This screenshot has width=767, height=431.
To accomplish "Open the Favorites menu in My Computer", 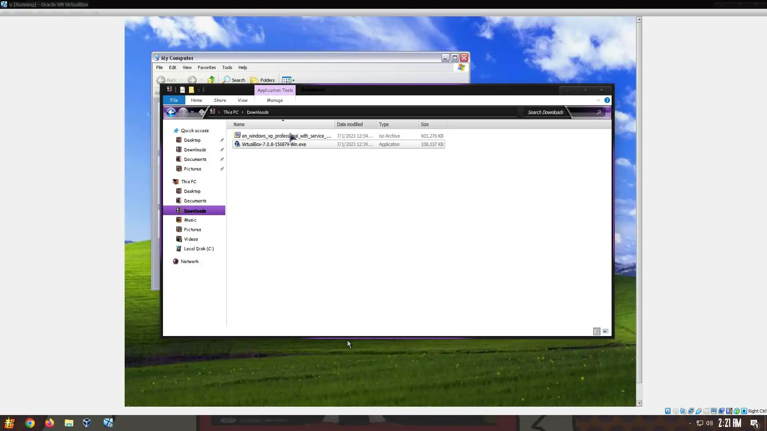I will pyautogui.click(x=207, y=67).
